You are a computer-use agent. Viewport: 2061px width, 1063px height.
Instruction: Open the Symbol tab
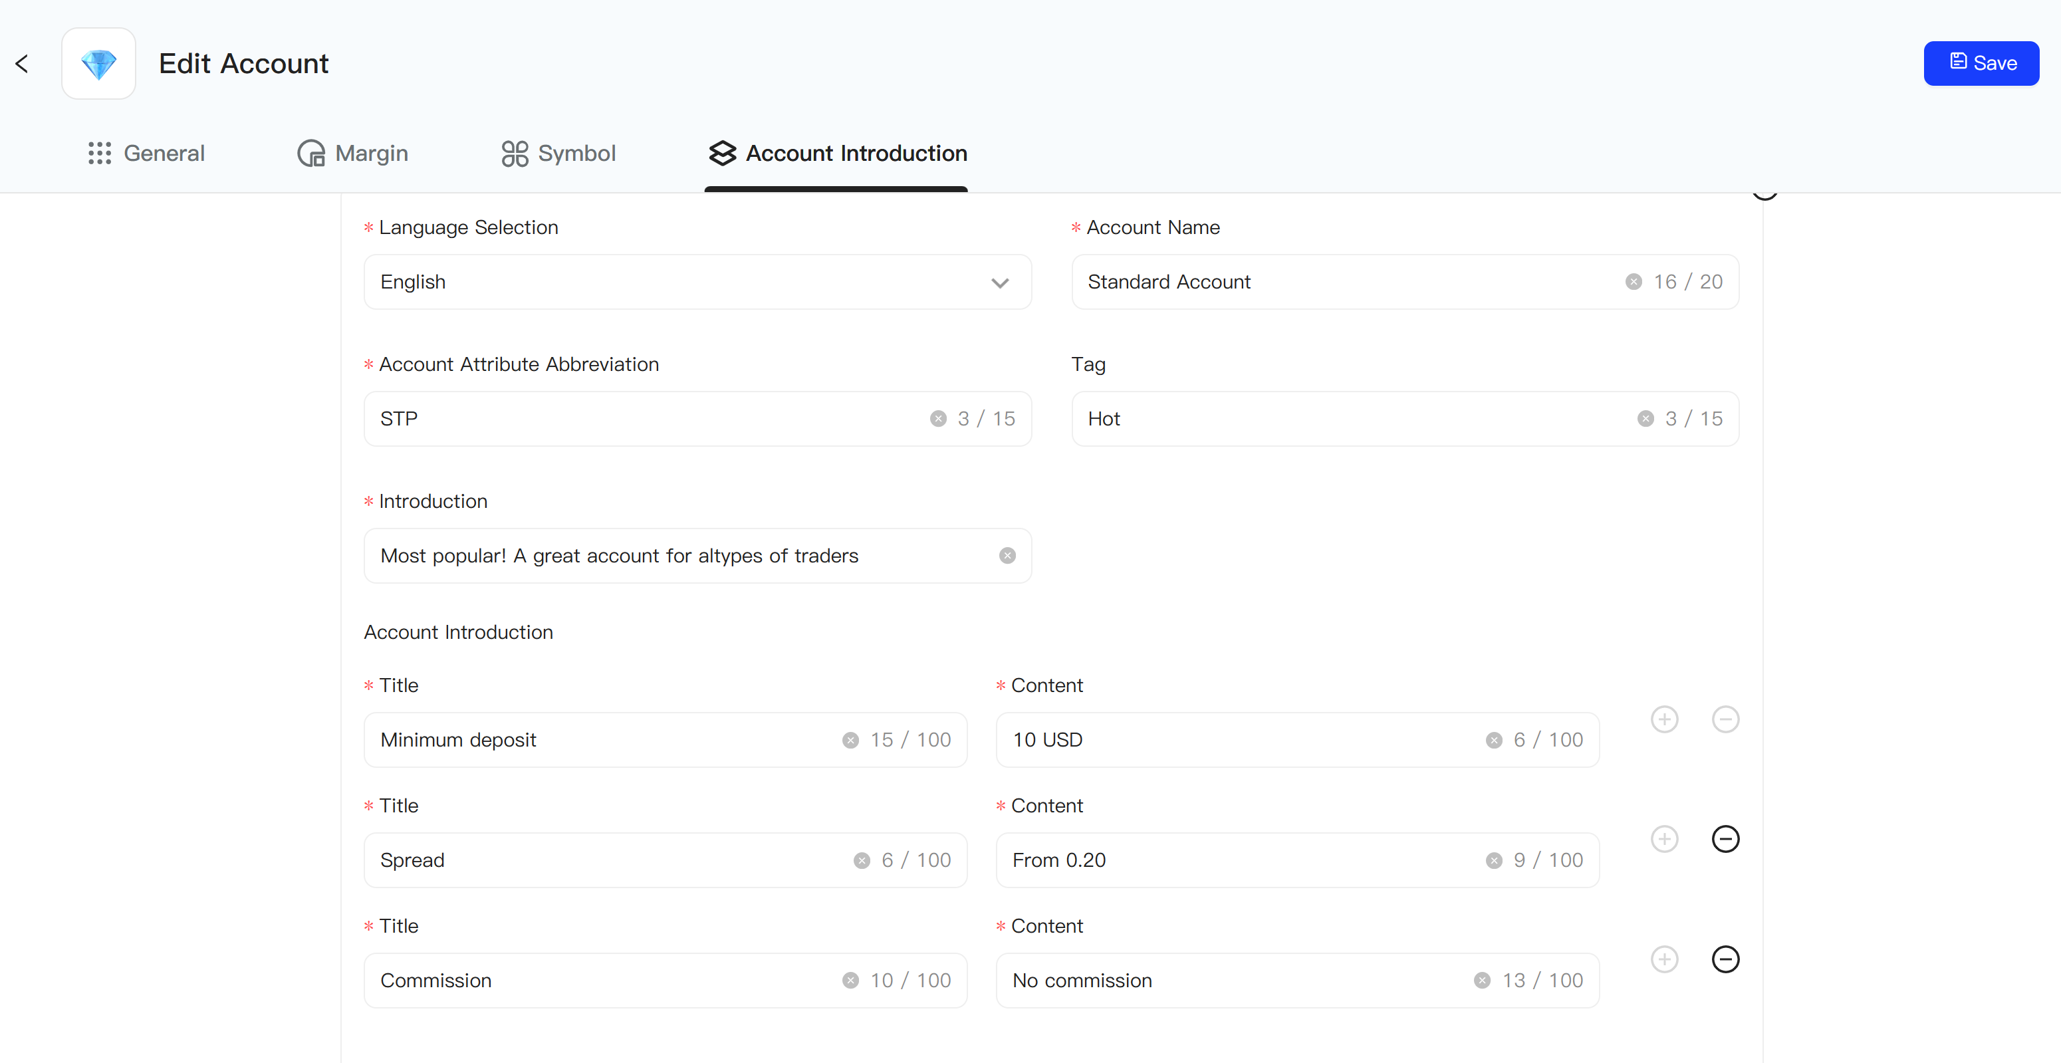(x=558, y=153)
